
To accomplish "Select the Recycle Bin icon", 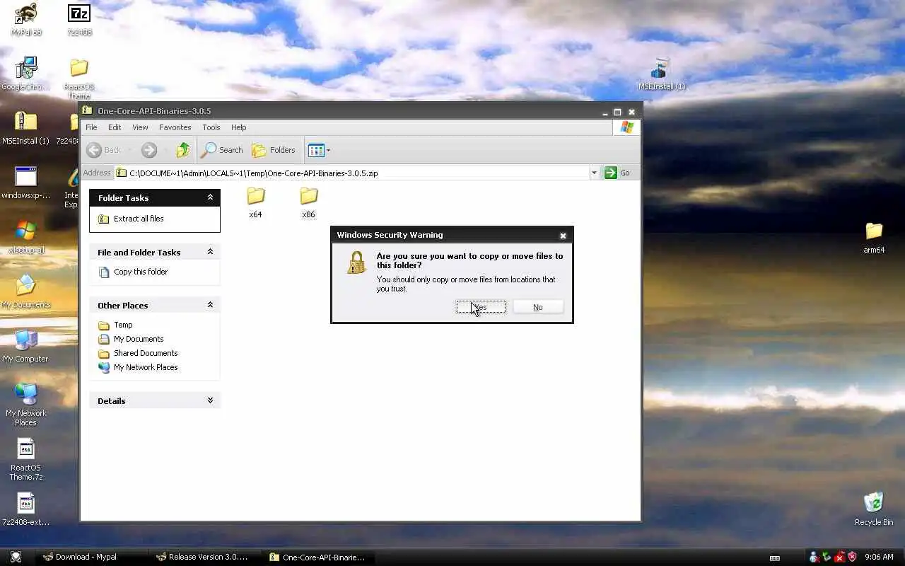I will 874,509.
